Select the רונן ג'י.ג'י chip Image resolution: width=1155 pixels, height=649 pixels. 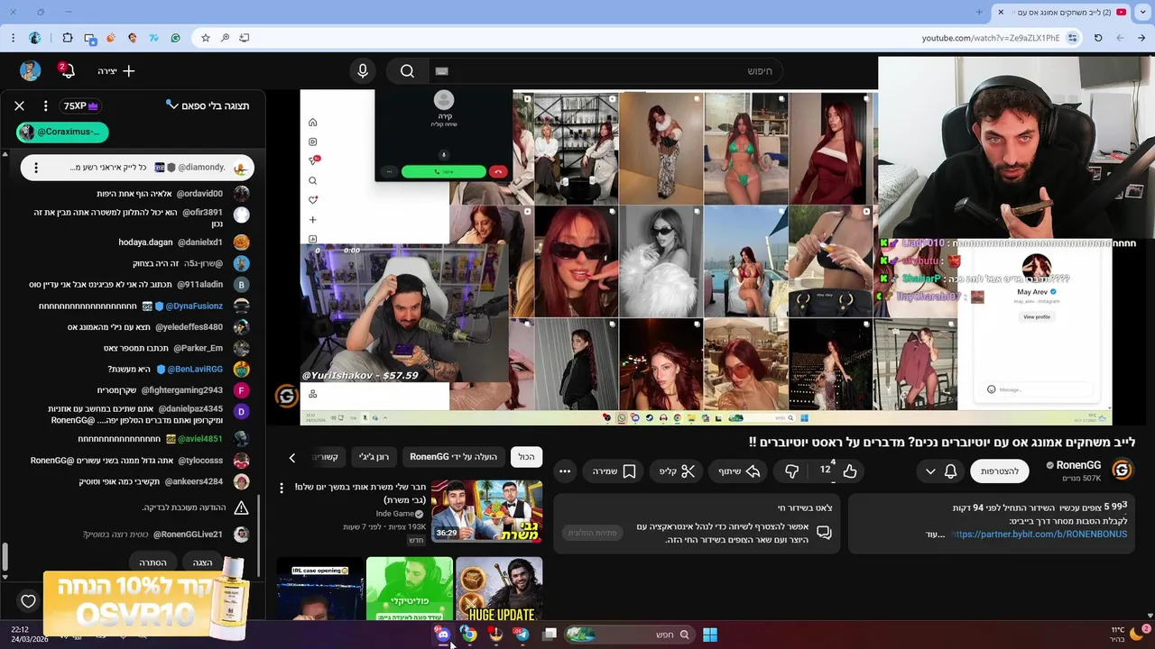click(x=374, y=457)
